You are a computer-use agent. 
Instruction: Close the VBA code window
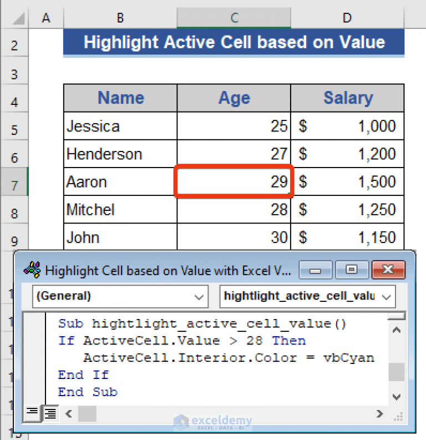388,270
